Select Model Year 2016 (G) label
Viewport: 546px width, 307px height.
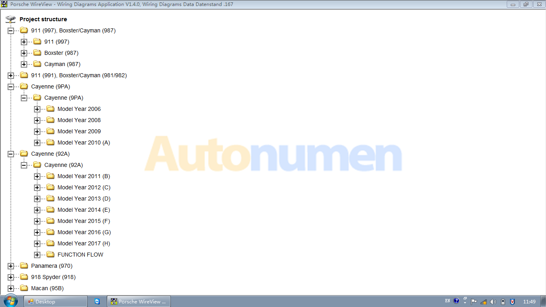pos(84,232)
